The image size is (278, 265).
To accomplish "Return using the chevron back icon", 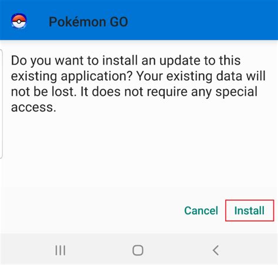I will tap(216, 250).
